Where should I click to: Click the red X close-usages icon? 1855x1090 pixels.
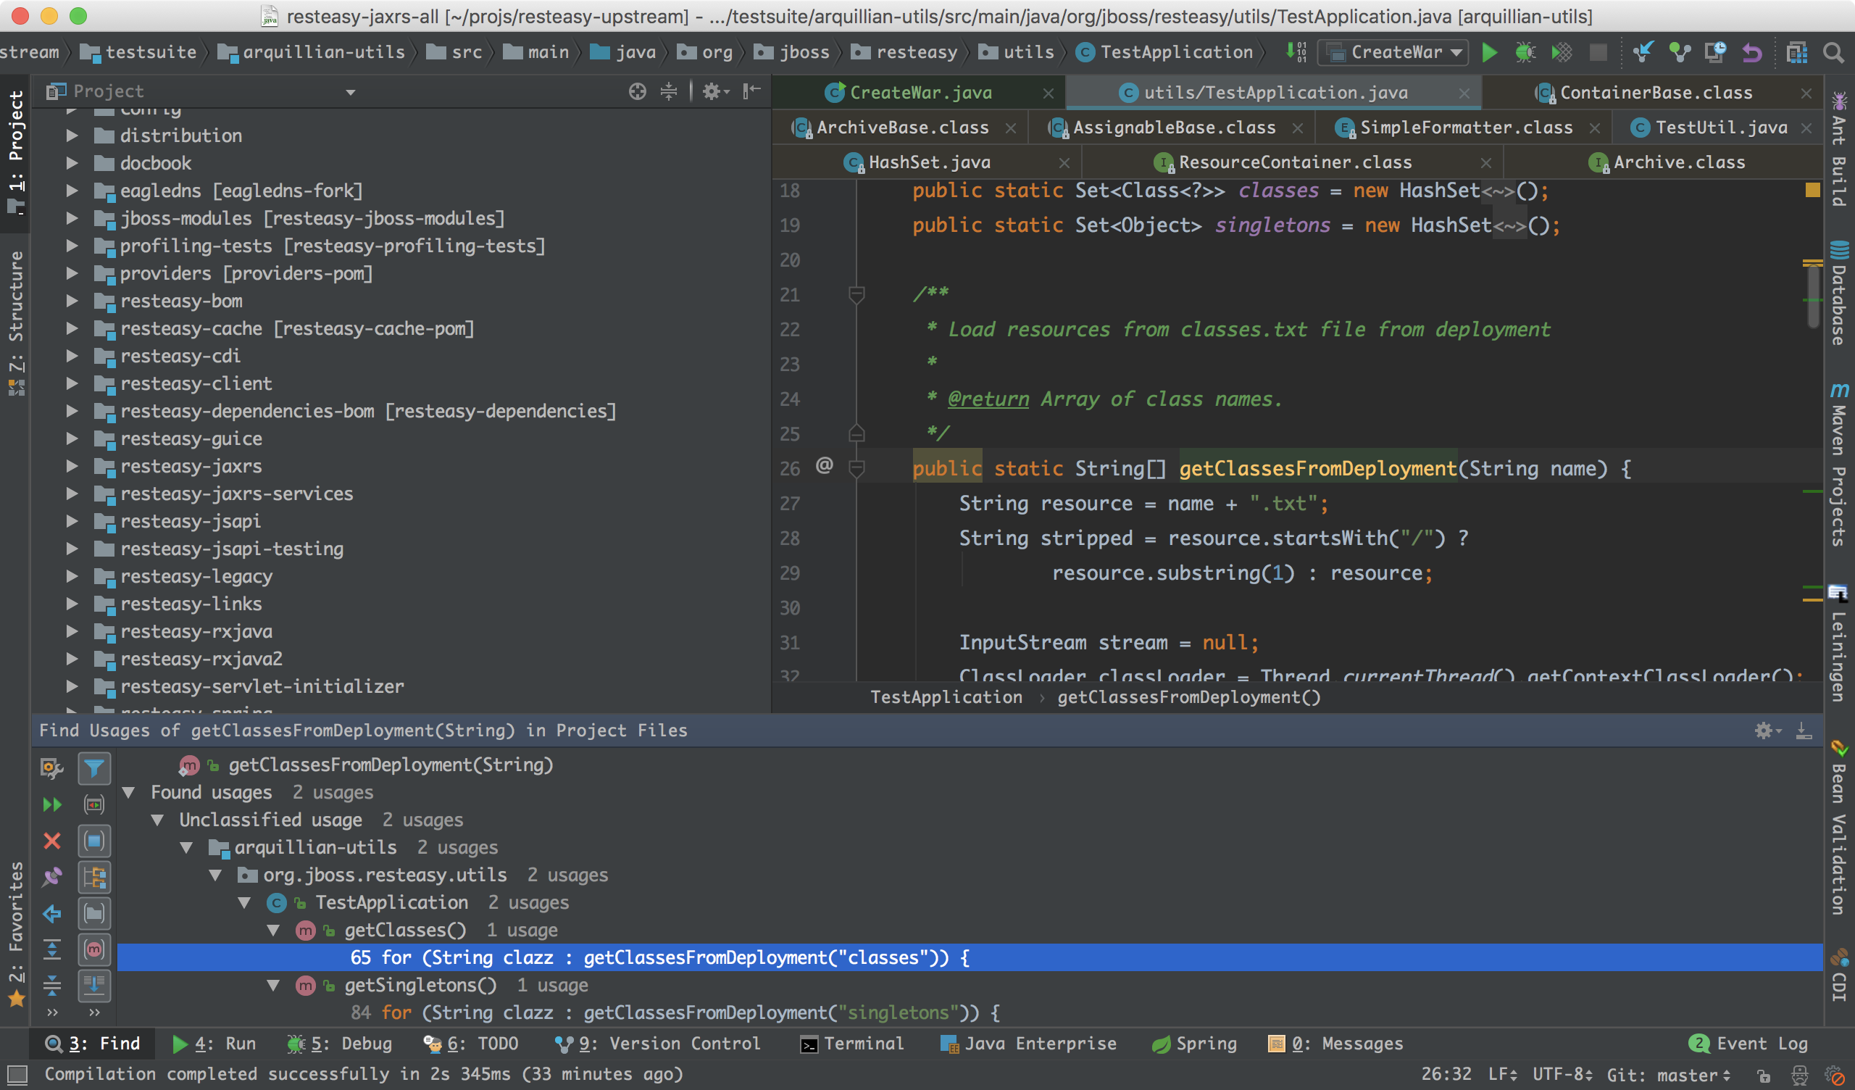(x=51, y=841)
